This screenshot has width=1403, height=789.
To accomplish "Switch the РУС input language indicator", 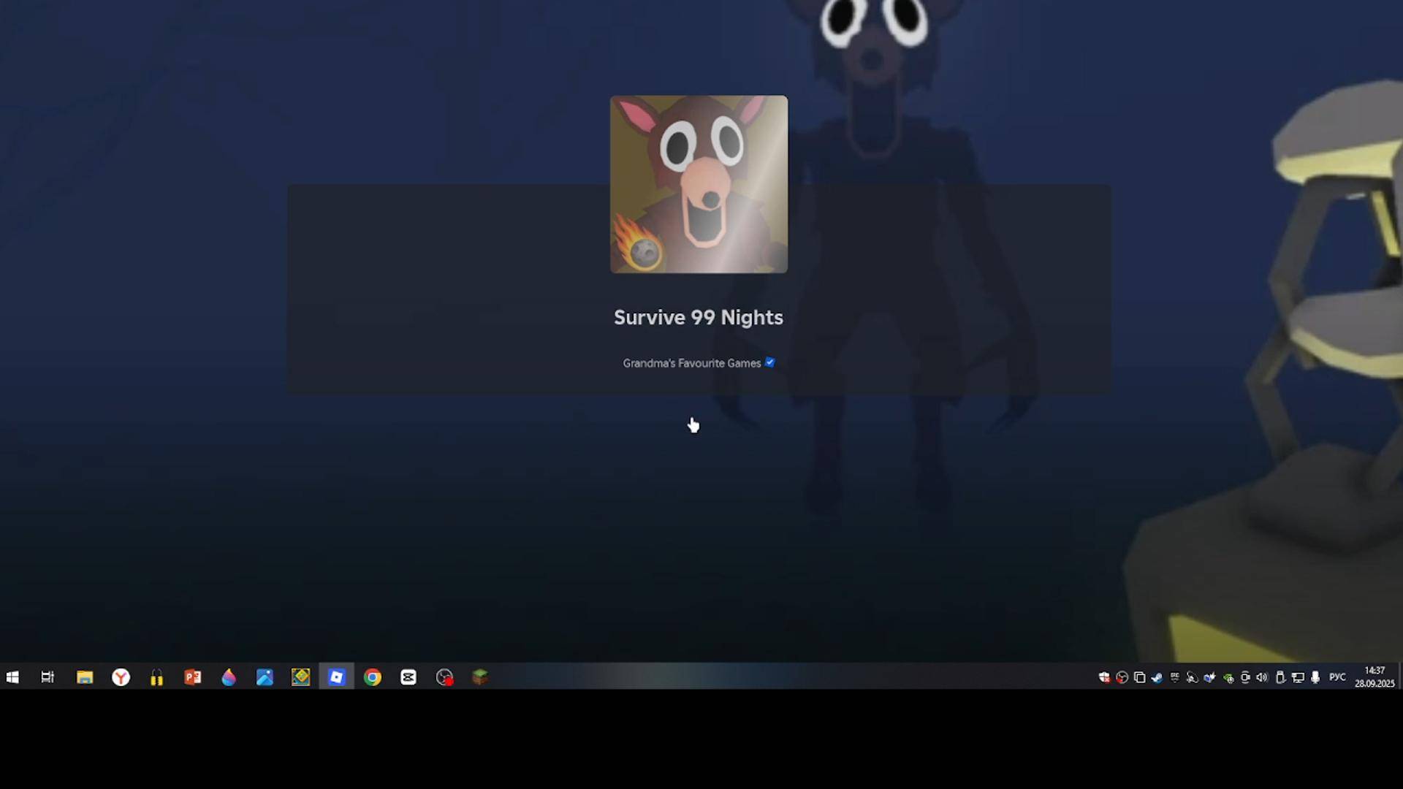I will [x=1337, y=677].
